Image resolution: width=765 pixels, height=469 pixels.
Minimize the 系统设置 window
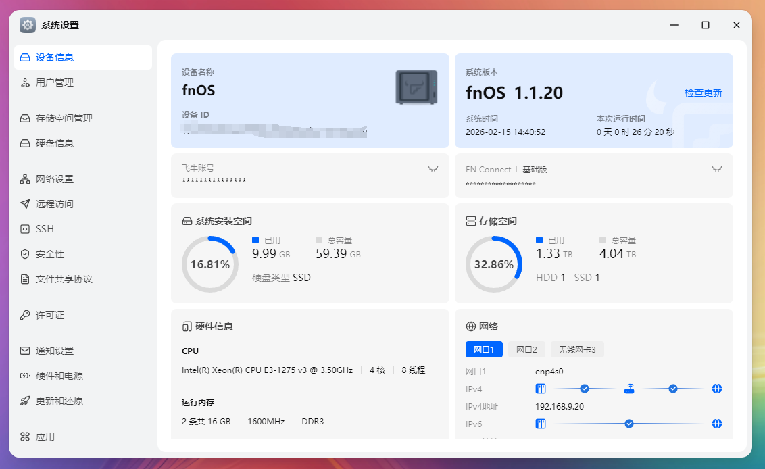pyautogui.click(x=674, y=25)
